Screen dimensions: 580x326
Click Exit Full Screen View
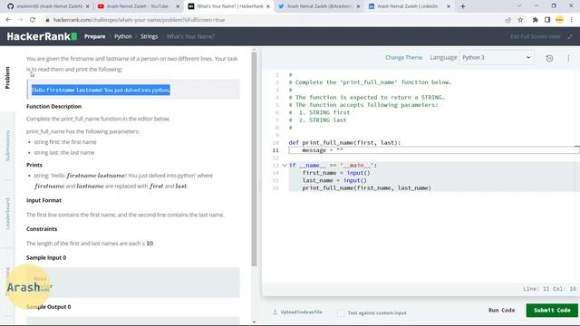[x=536, y=36]
